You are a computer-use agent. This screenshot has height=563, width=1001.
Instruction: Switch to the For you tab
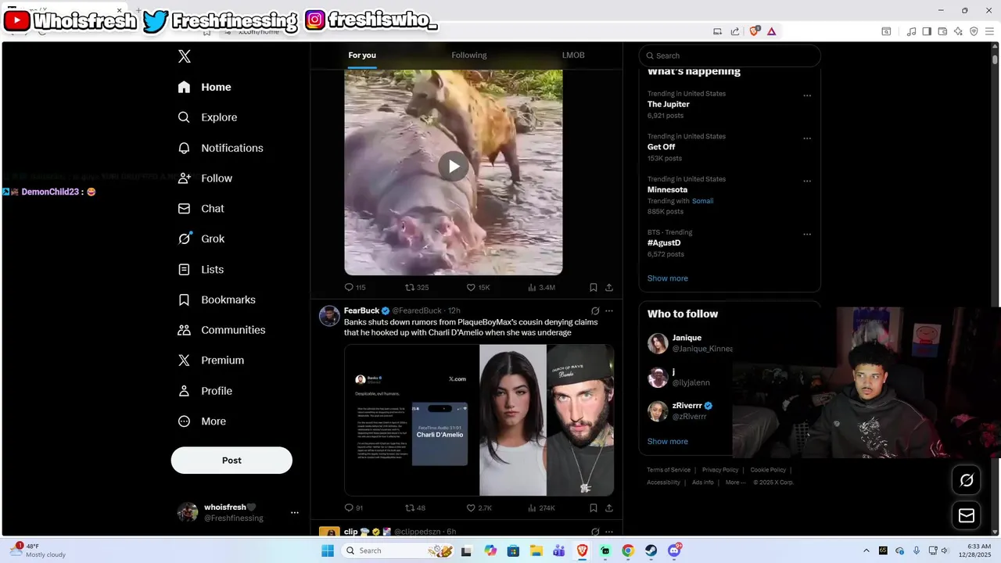click(362, 56)
